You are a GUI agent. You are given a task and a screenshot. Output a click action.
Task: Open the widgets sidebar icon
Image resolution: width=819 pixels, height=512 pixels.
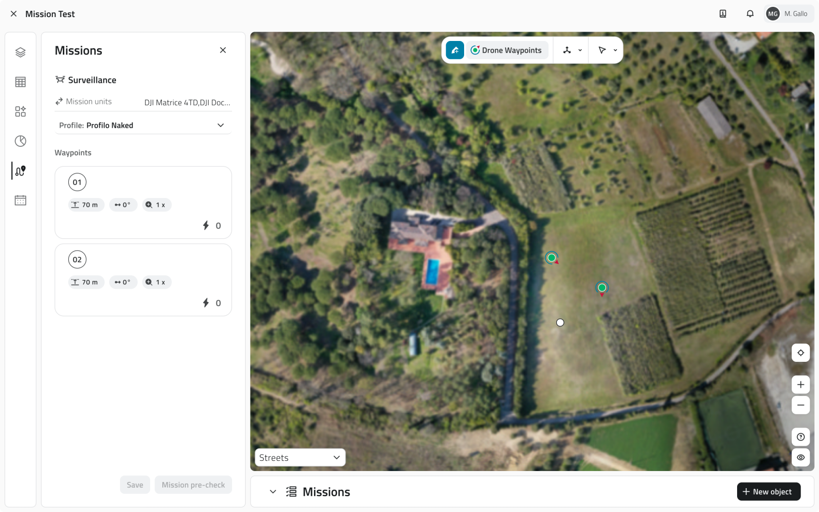pos(20,112)
